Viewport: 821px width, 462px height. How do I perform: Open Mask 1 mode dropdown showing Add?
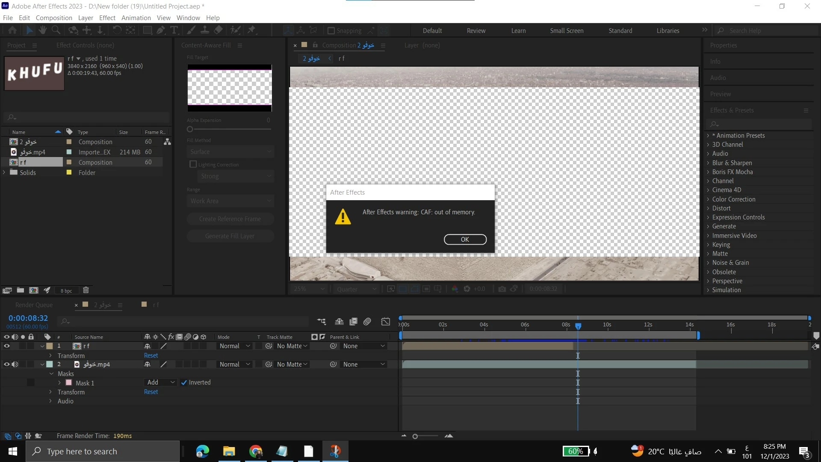point(161,382)
